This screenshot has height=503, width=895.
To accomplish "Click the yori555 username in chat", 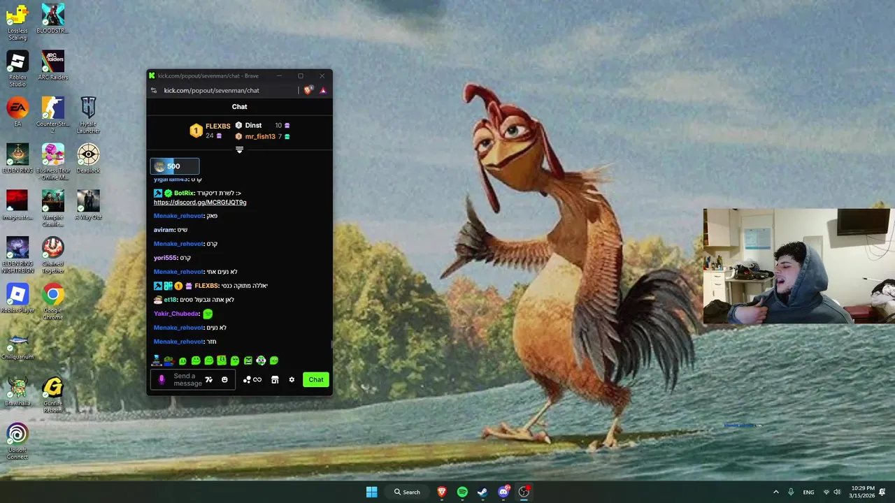I will coord(165,258).
